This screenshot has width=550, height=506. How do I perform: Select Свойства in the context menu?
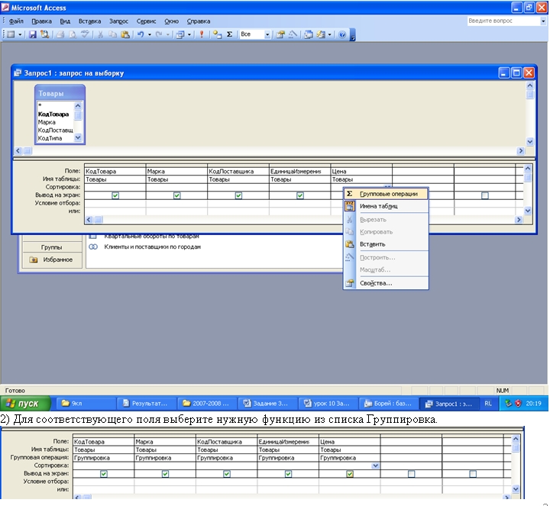coord(376,283)
